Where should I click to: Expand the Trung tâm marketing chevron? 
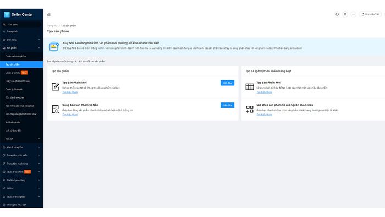tap(39, 164)
